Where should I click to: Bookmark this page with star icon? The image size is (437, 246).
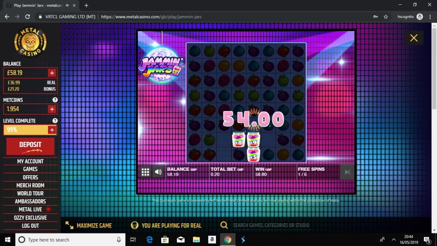[386, 17]
